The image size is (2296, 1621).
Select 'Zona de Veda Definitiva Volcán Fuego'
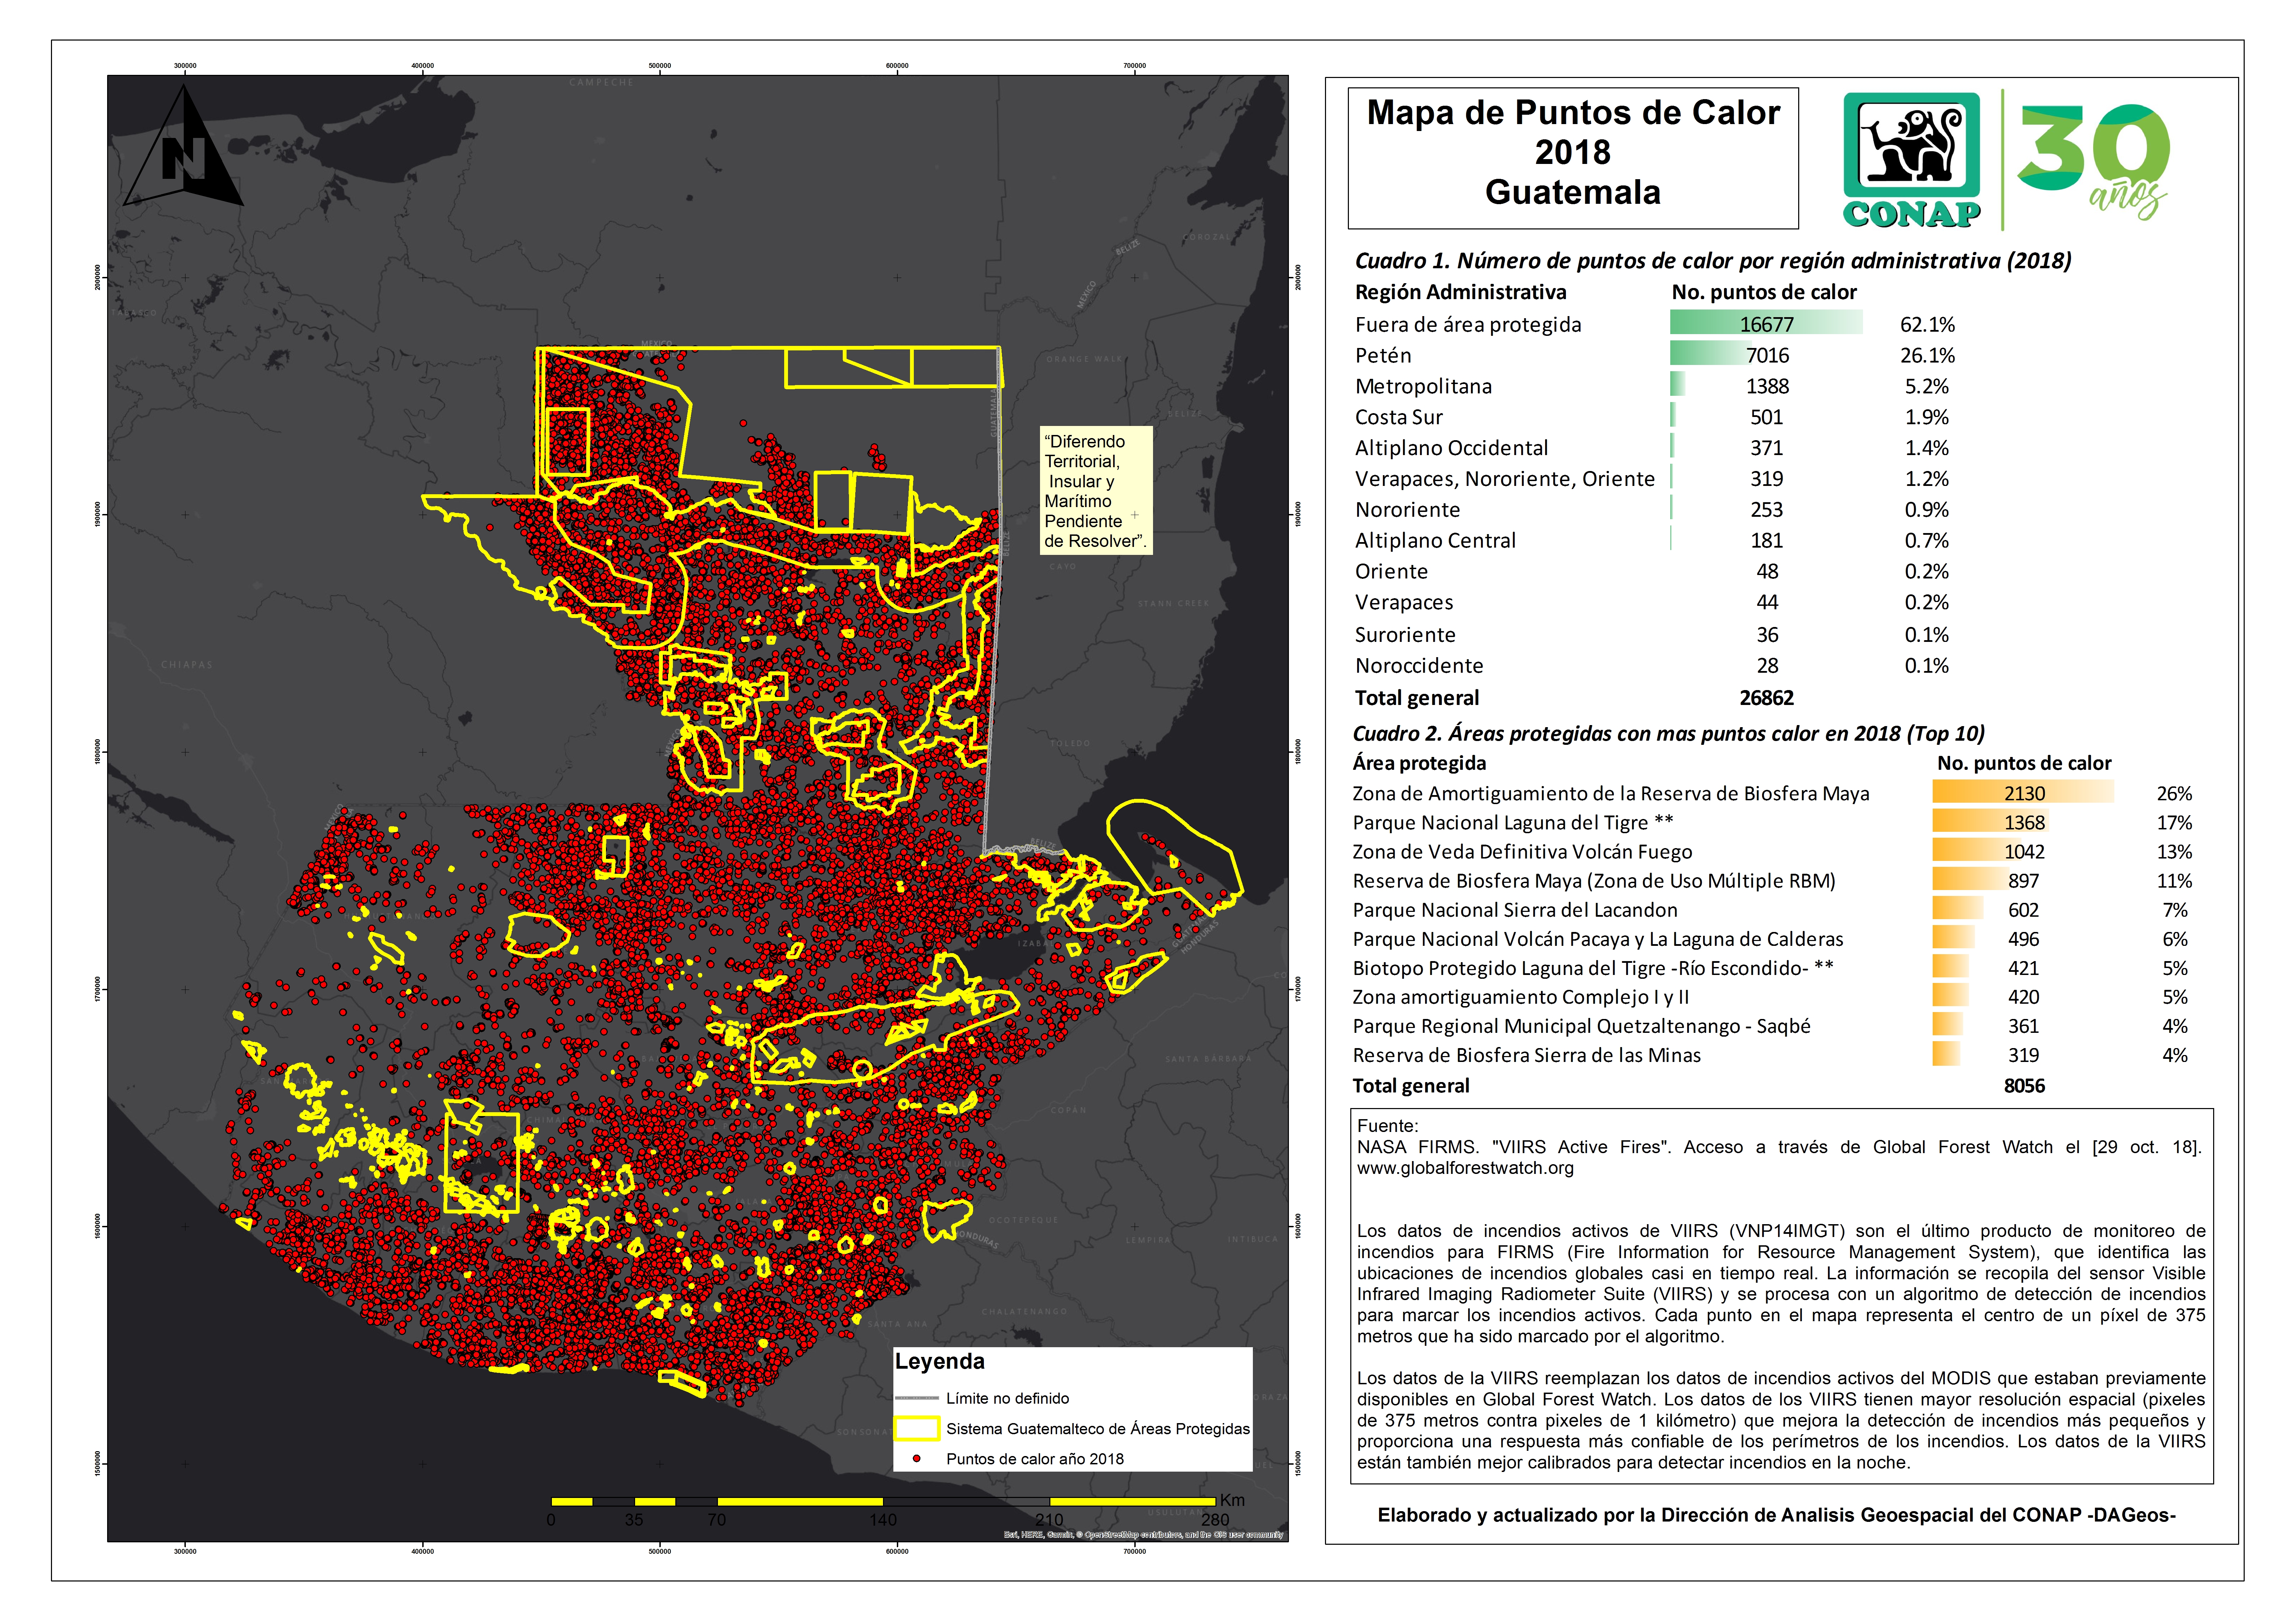tap(1522, 852)
